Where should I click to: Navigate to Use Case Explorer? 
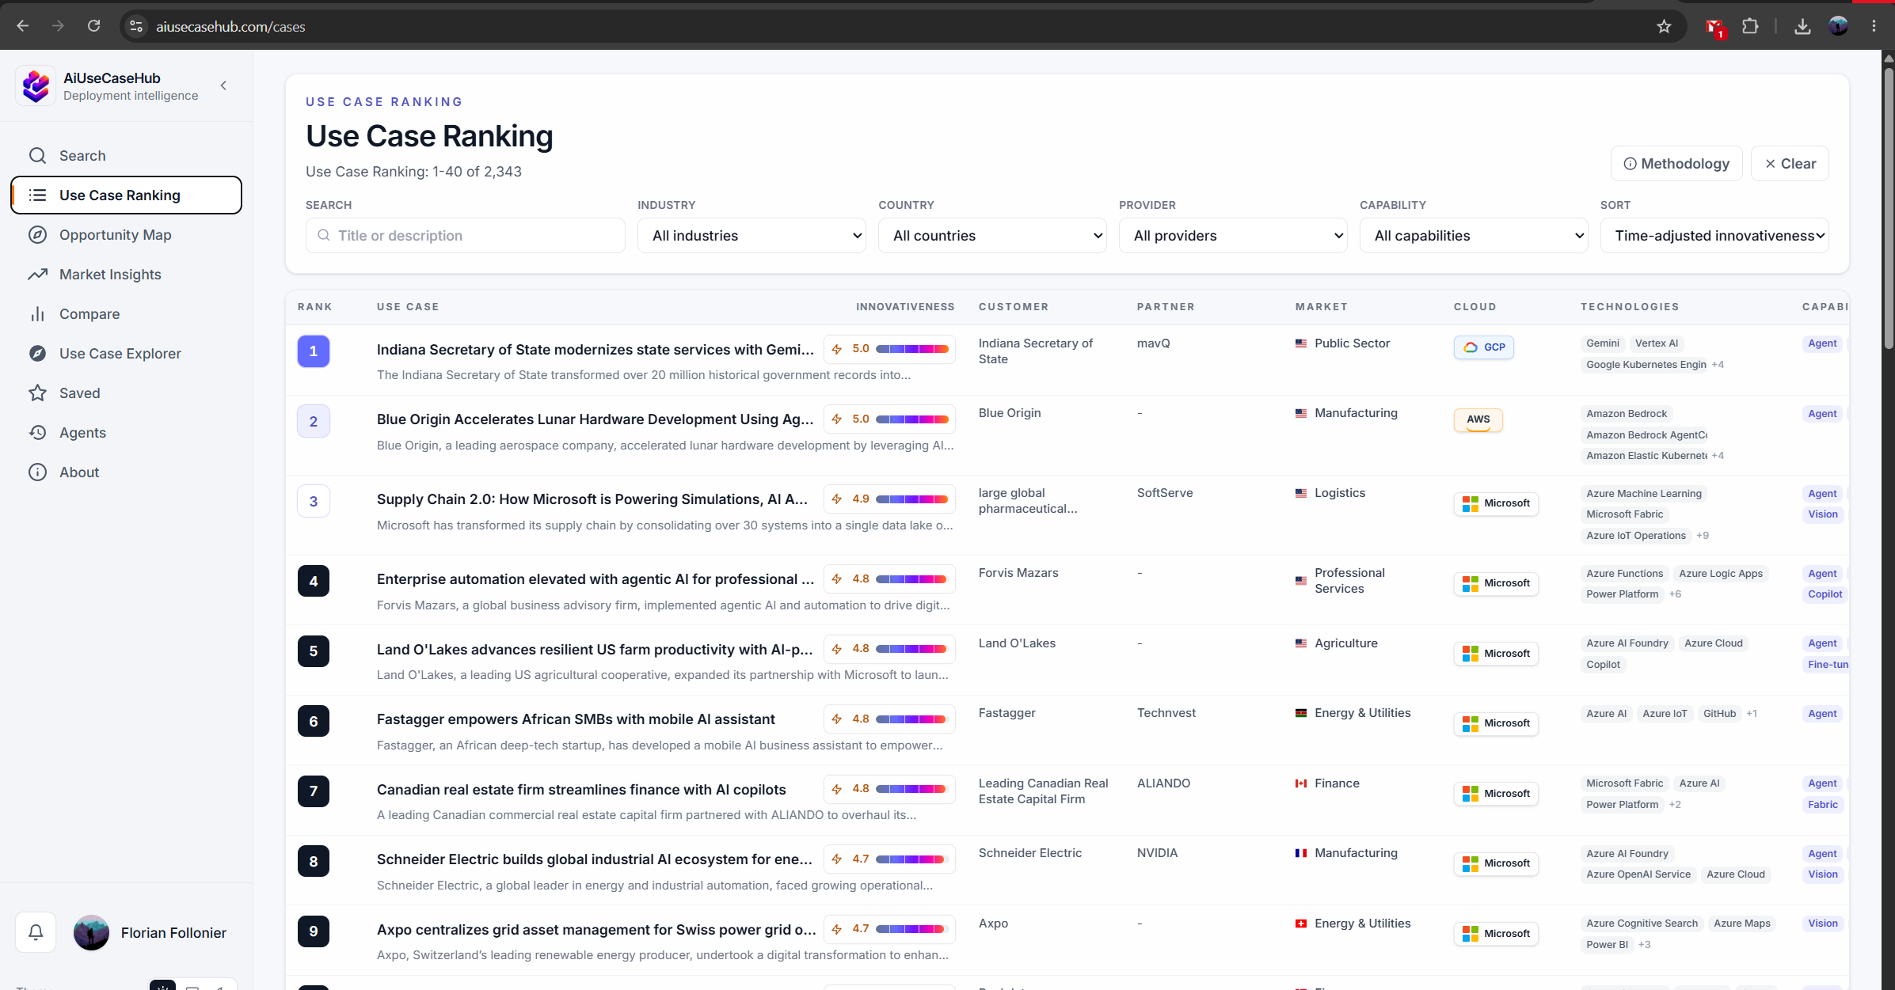pyautogui.click(x=127, y=354)
